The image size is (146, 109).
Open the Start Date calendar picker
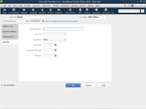[55, 45]
